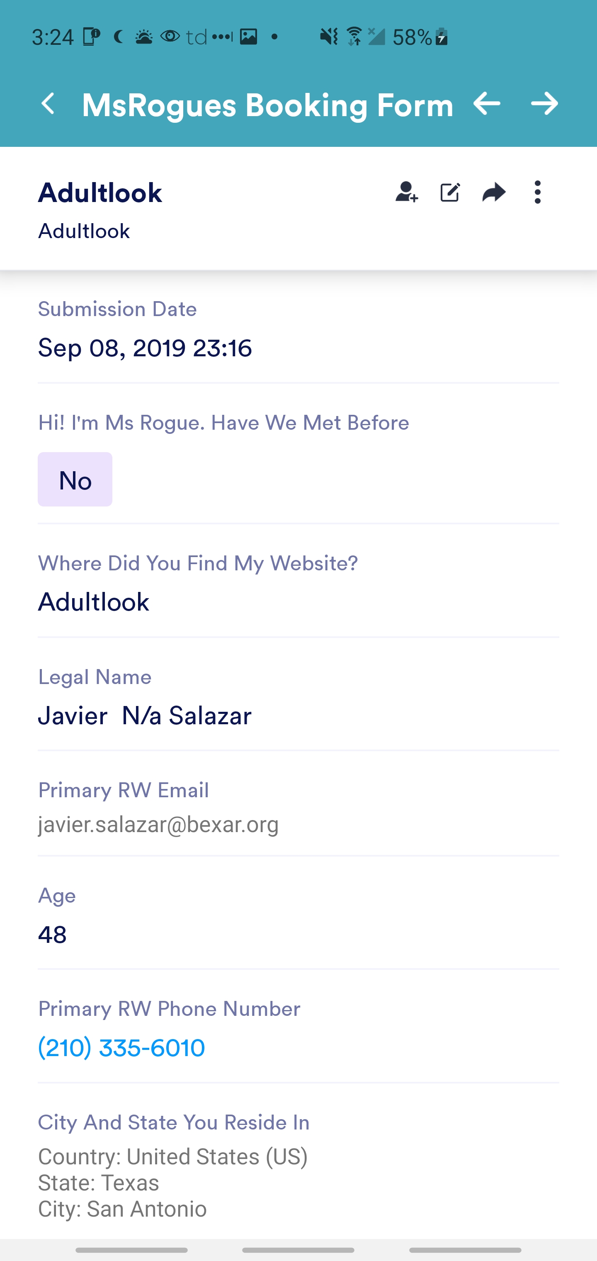Tap the battery status icon
The height and width of the screenshot is (1261, 597).
(x=442, y=37)
